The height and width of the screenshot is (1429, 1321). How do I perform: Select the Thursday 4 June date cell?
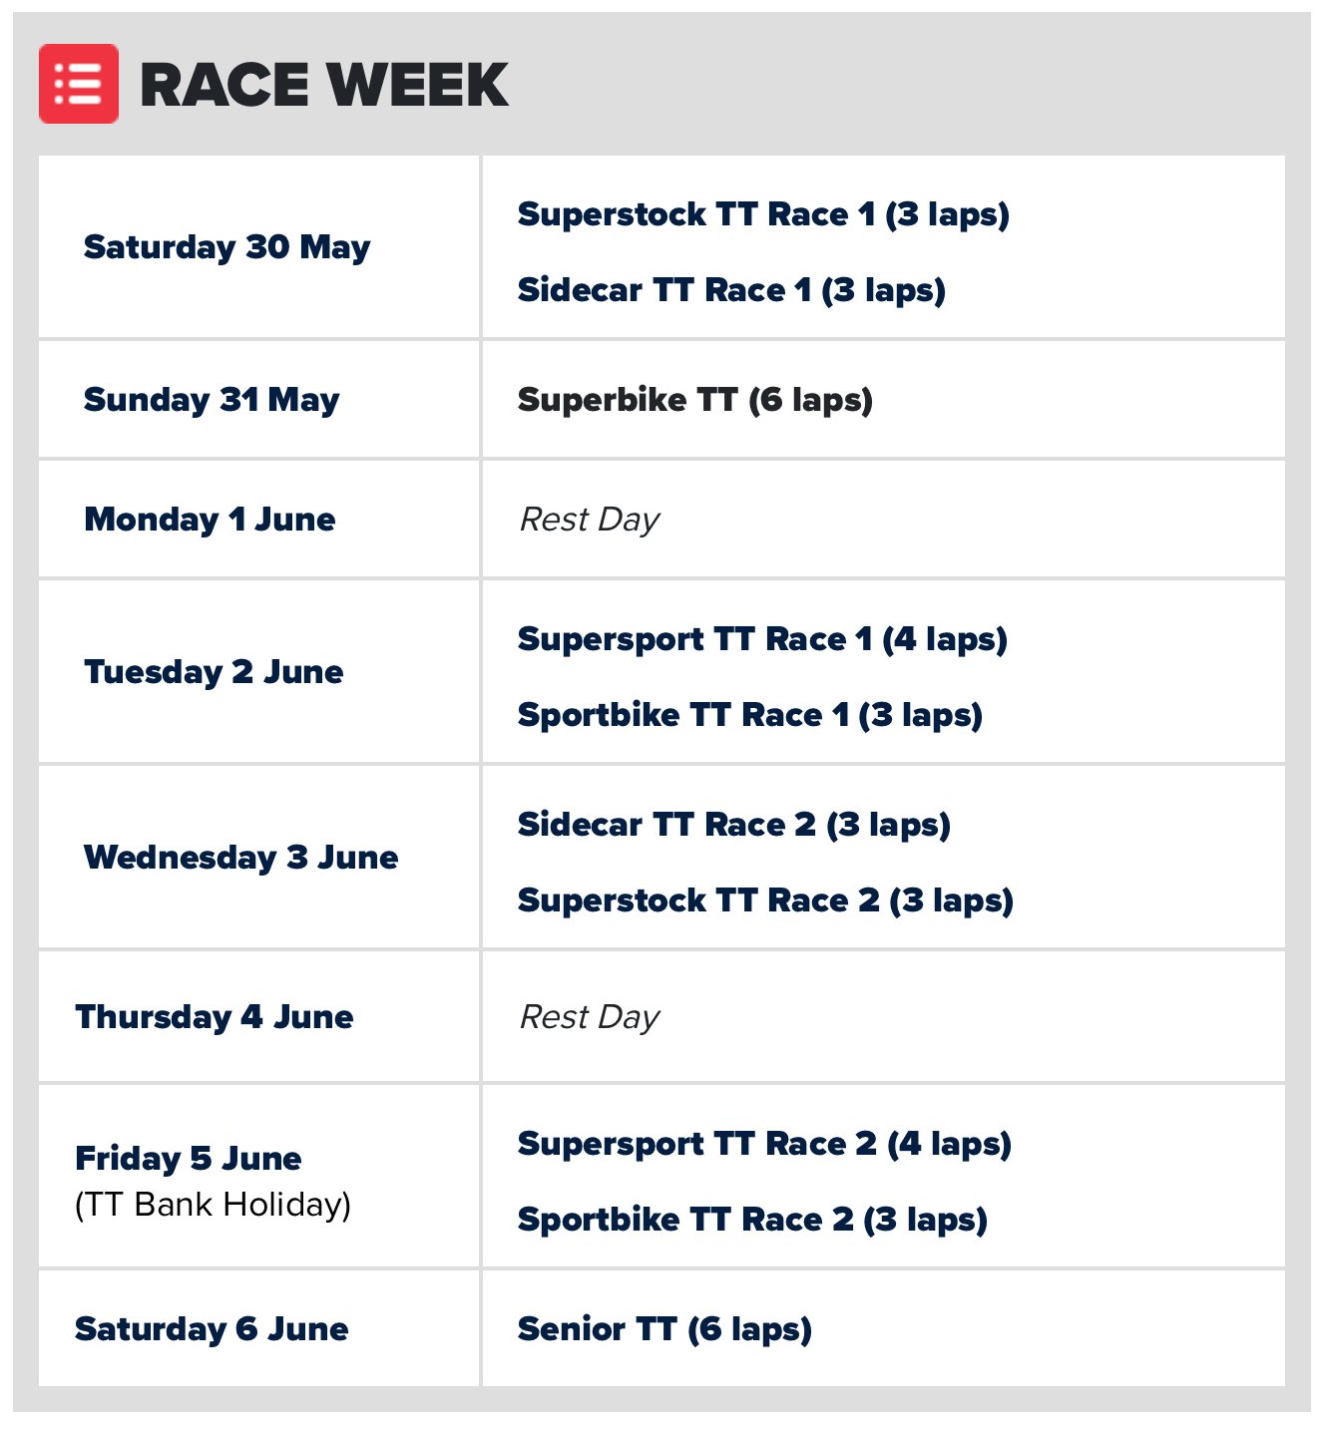259,1017
